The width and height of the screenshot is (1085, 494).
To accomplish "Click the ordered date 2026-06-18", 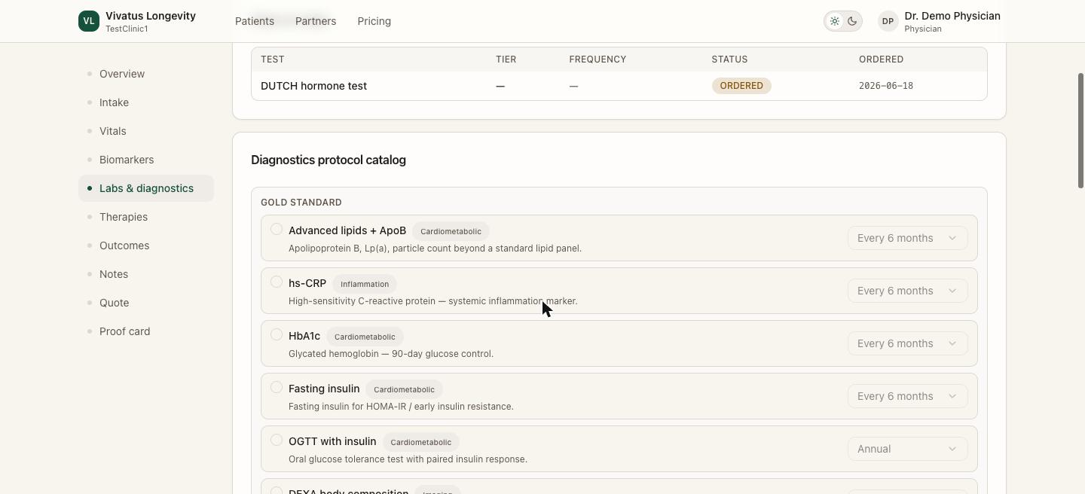I will coord(886,86).
